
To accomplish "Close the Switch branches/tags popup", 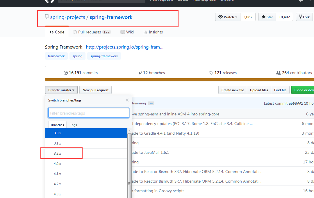I will [x=127, y=100].
